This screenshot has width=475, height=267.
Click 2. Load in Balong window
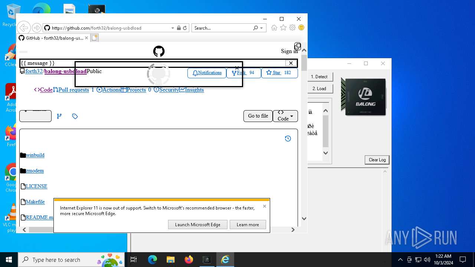(319, 89)
